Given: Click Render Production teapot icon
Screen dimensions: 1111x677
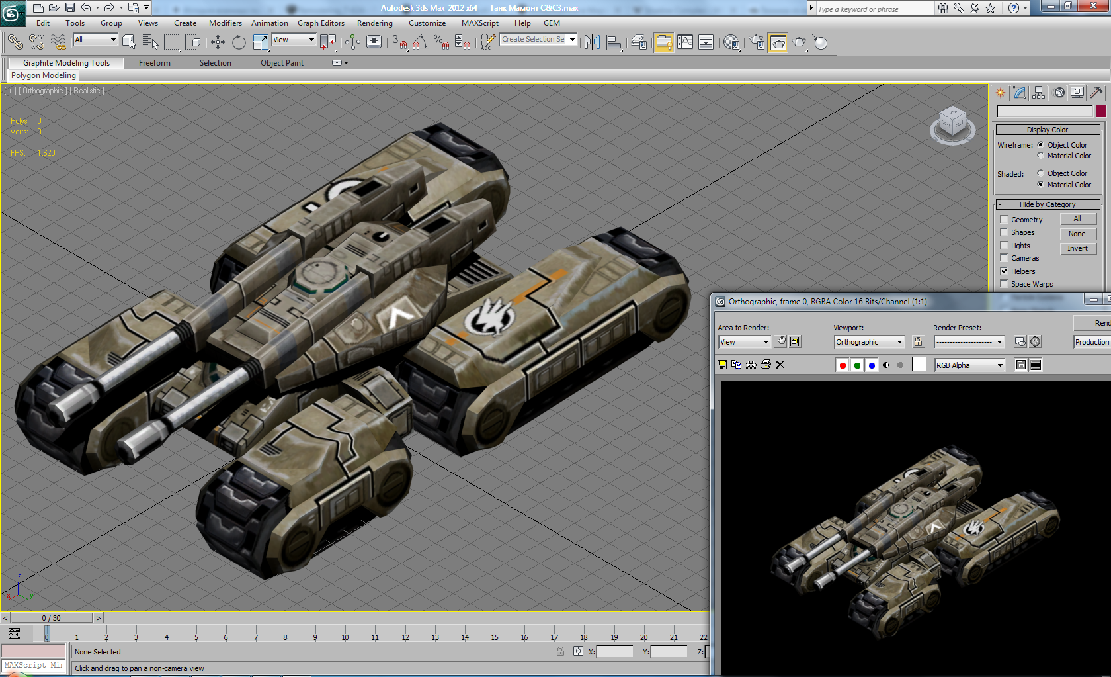Looking at the screenshot, I should (800, 42).
